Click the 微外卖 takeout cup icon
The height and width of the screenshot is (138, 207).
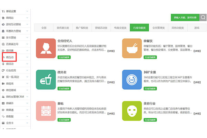(46, 80)
